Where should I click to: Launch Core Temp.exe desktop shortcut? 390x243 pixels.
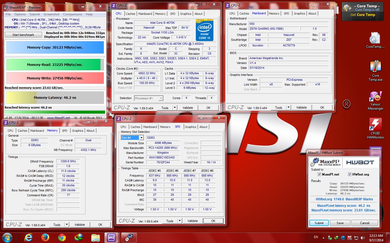coord(375,71)
